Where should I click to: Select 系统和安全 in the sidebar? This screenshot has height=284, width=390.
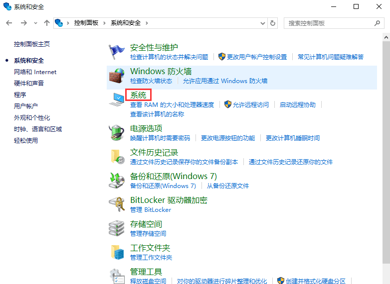tap(29, 61)
